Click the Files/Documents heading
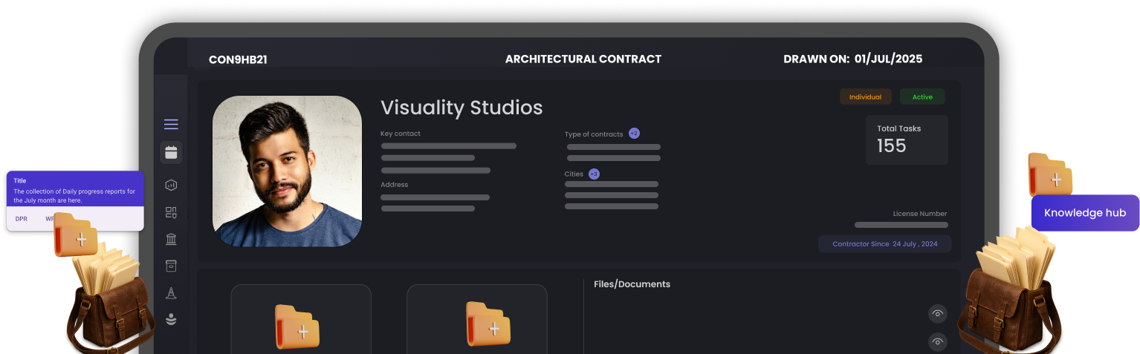This screenshot has width=1140, height=354. click(632, 284)
